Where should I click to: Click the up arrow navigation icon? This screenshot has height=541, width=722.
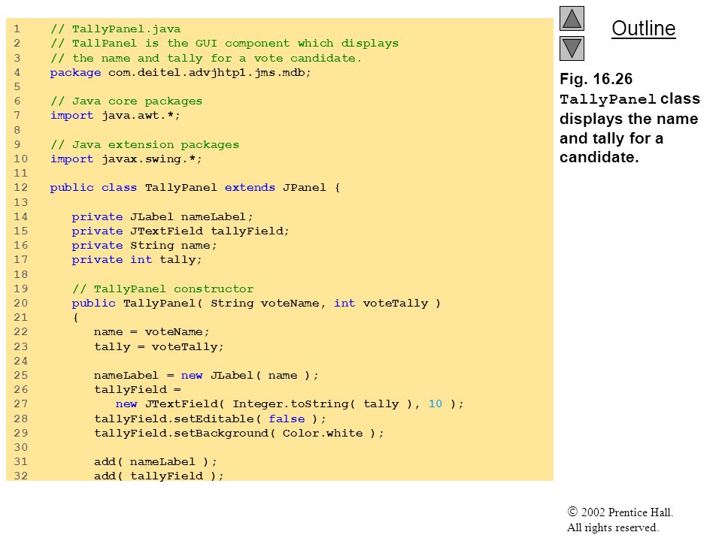coord(572,18)
